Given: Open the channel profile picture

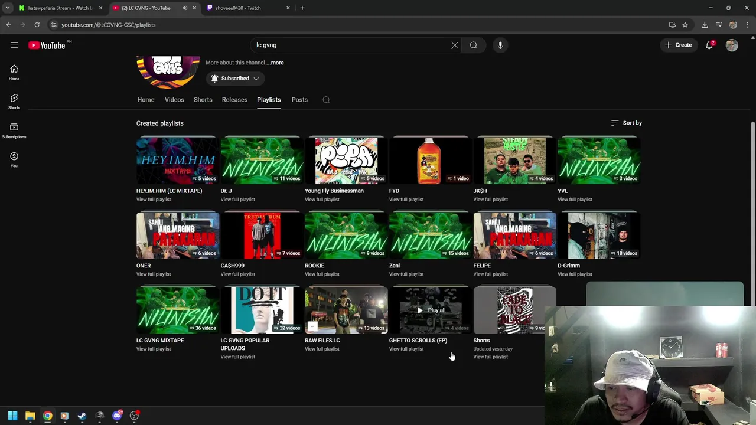Looking at the screenshot, I should [168, 71].
